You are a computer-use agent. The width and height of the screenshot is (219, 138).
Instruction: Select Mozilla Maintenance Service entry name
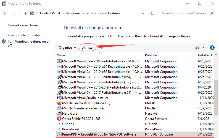(x=83, y=108)
